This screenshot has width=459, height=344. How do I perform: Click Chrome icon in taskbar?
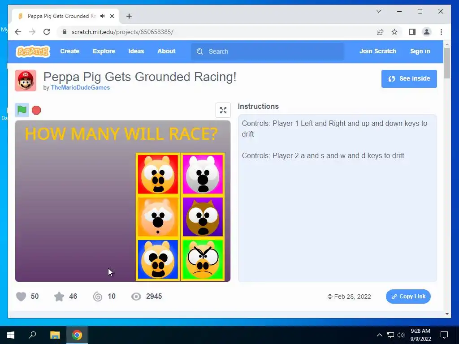coord(77,335)
